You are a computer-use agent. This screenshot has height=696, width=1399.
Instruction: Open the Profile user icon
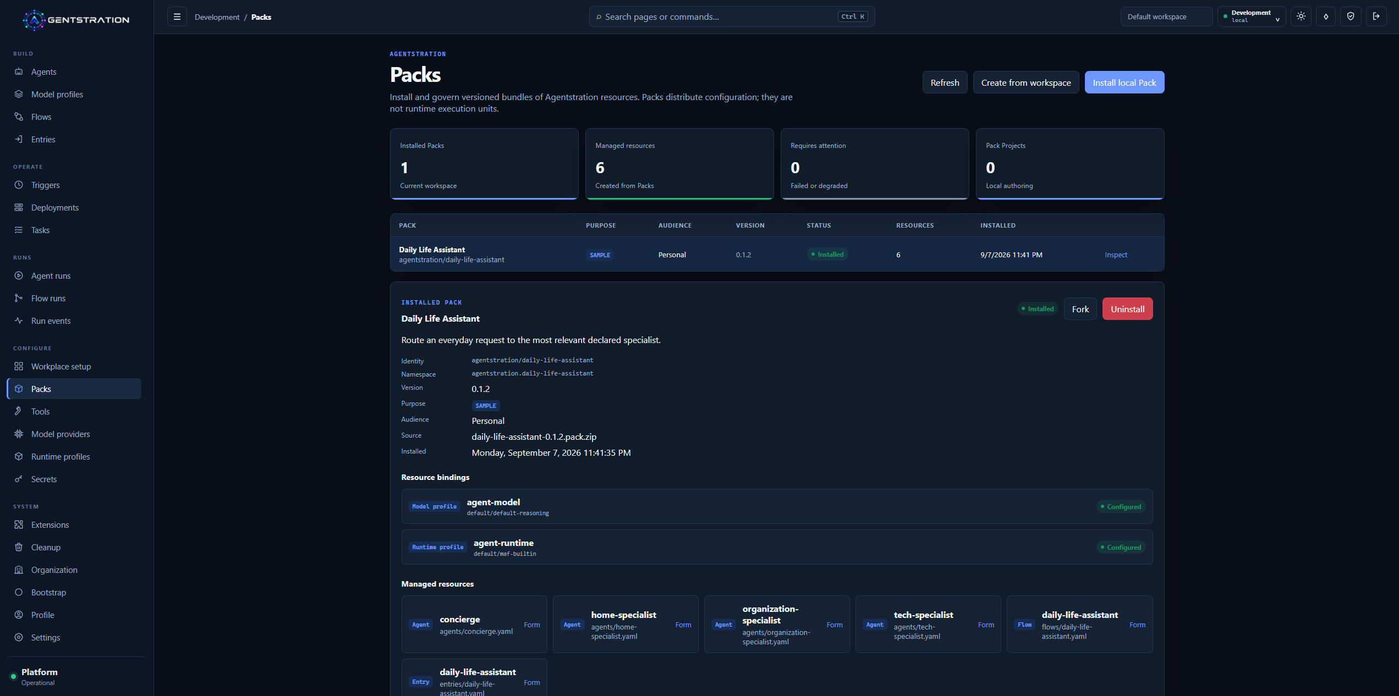(x=19, y=615)
